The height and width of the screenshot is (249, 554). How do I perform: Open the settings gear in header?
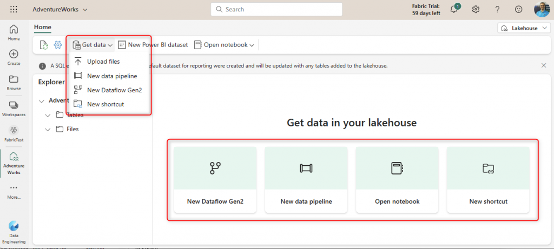476,9
